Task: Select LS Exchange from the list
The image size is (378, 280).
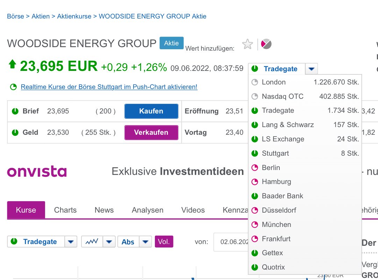Action: (x=305, y=139)
